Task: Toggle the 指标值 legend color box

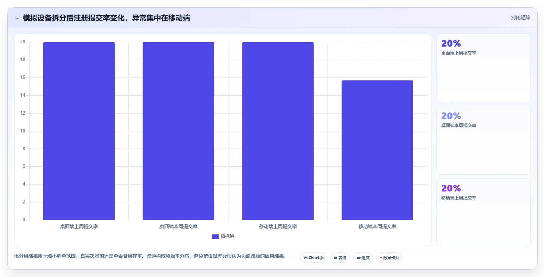Action: pyautogui.click(x=215, y=237)
